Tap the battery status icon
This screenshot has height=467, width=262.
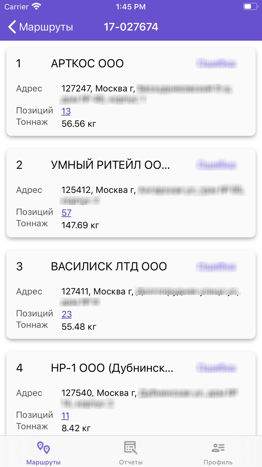[250, 7]
